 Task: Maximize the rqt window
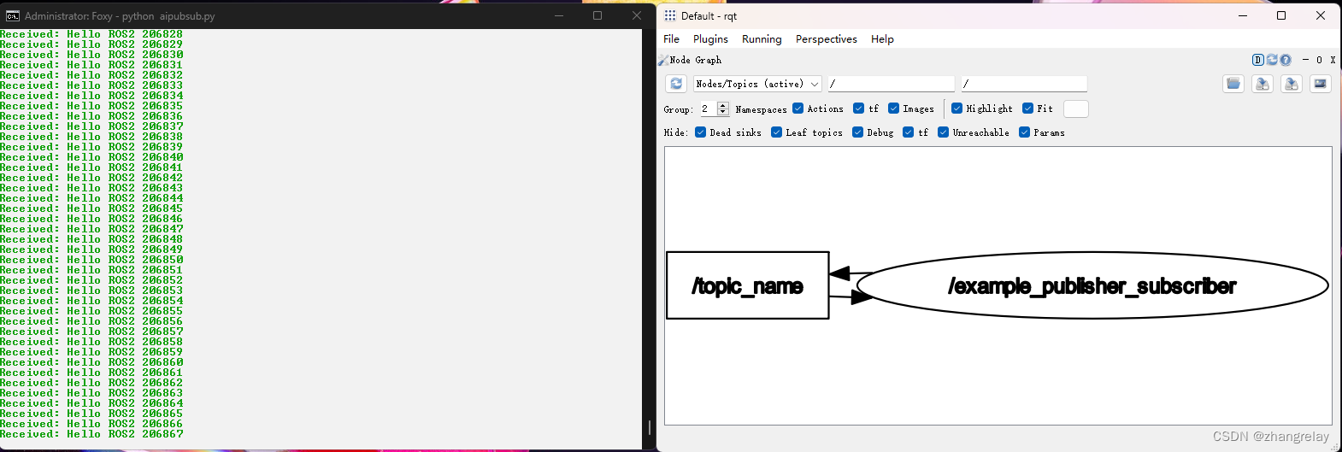coord(1281,15)
